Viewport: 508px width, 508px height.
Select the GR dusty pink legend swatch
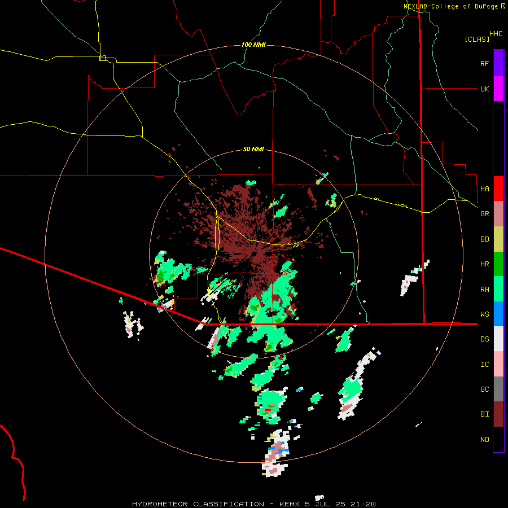click(498, 214)
